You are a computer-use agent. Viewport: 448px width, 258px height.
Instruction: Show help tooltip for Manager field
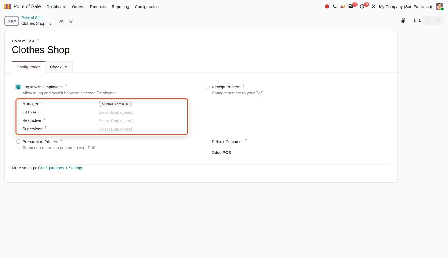41,102
